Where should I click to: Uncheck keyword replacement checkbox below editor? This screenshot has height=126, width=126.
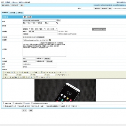(3, 103)
